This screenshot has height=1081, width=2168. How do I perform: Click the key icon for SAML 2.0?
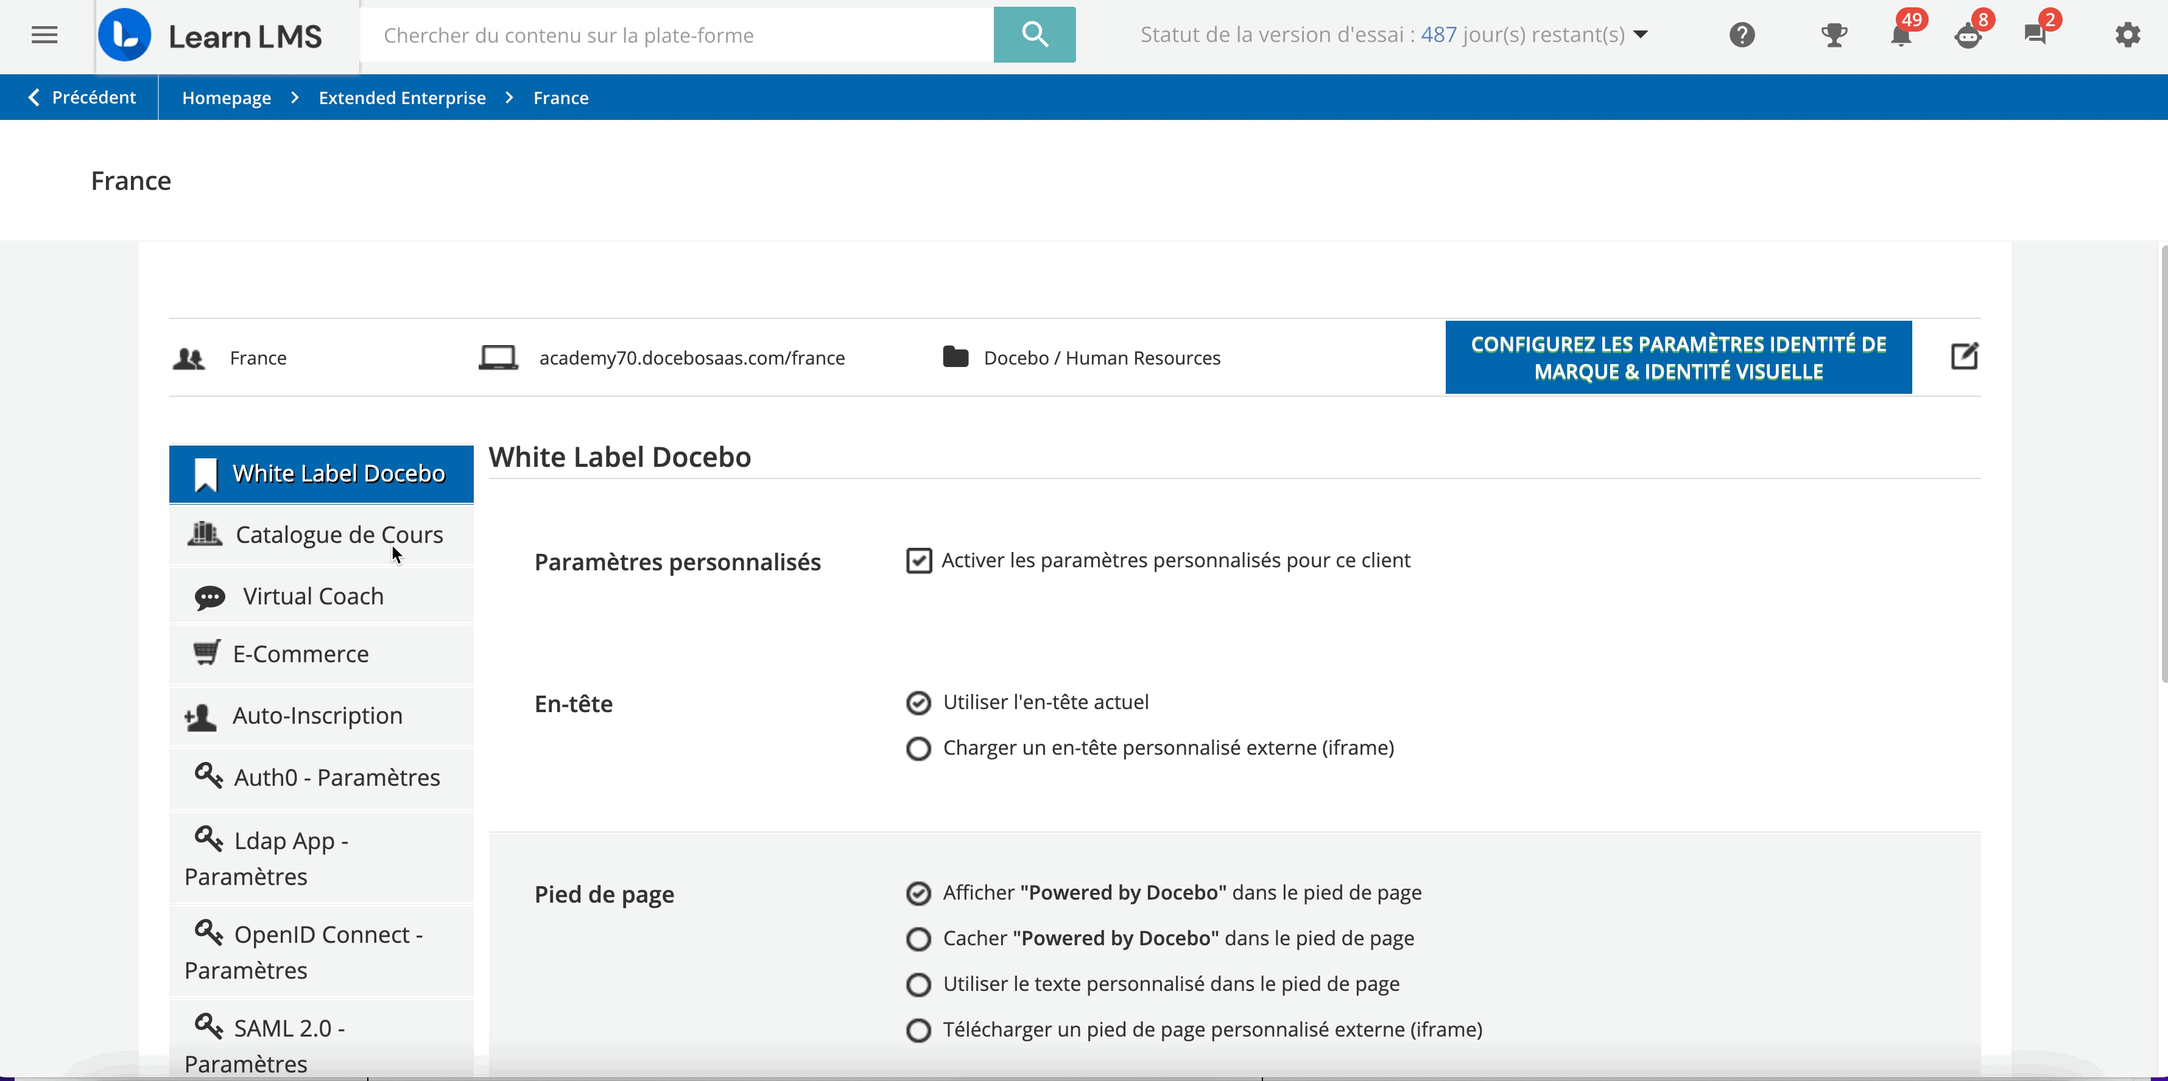tap(209, 1026)
